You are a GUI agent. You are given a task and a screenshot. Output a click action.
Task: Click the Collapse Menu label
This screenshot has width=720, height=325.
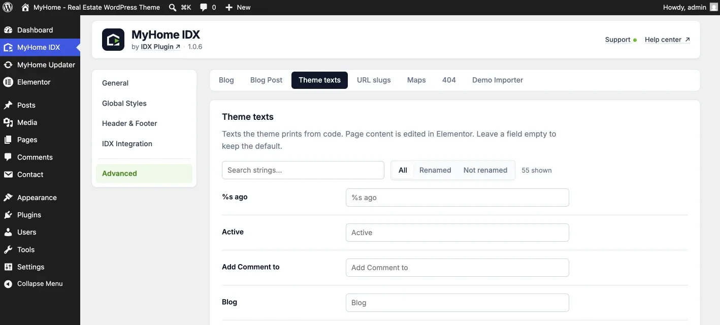click(x=40, y=284)
